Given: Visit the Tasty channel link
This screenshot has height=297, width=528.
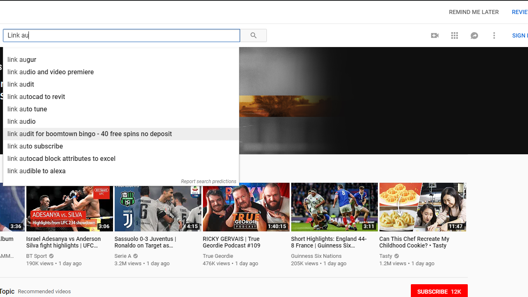Looking at the screenshot, I should coord(386,256).
